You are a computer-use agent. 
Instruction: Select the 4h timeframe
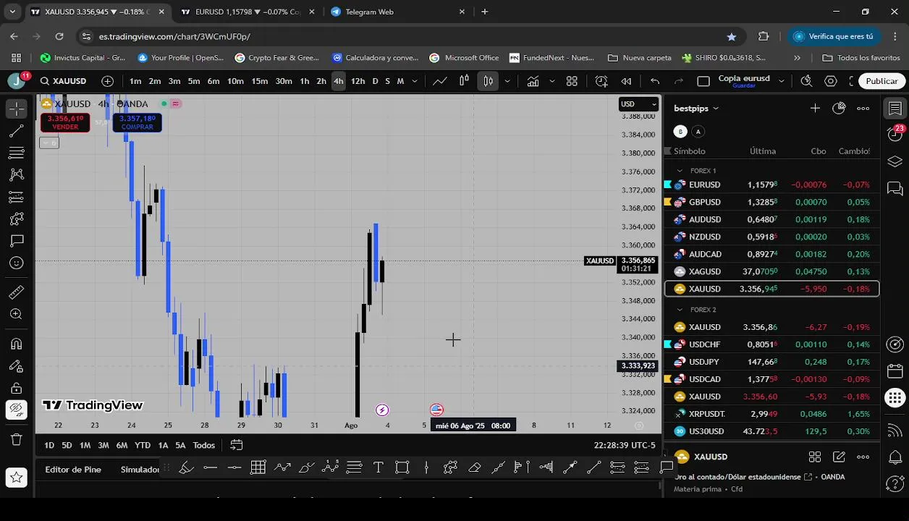click(x=338, y=81)
